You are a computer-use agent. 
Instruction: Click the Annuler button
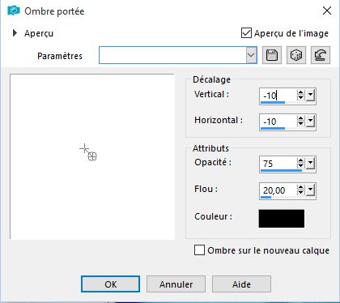point(176,284)
